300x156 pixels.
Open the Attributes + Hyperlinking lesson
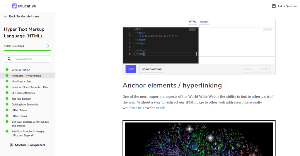tap(26, 76)
